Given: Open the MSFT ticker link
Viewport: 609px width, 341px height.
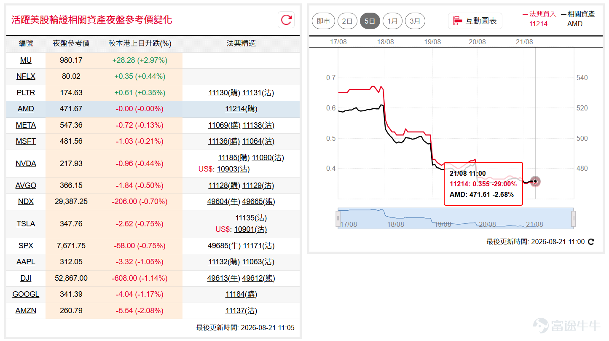Looking at the screenshot, I should (x=26, y=141).
